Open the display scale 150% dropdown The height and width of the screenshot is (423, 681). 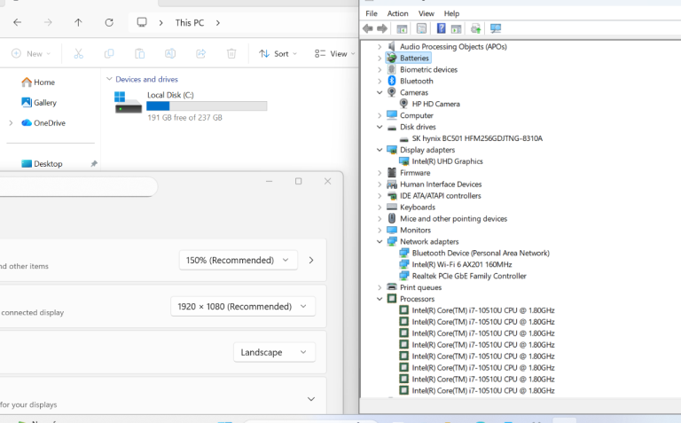point(239,261)
